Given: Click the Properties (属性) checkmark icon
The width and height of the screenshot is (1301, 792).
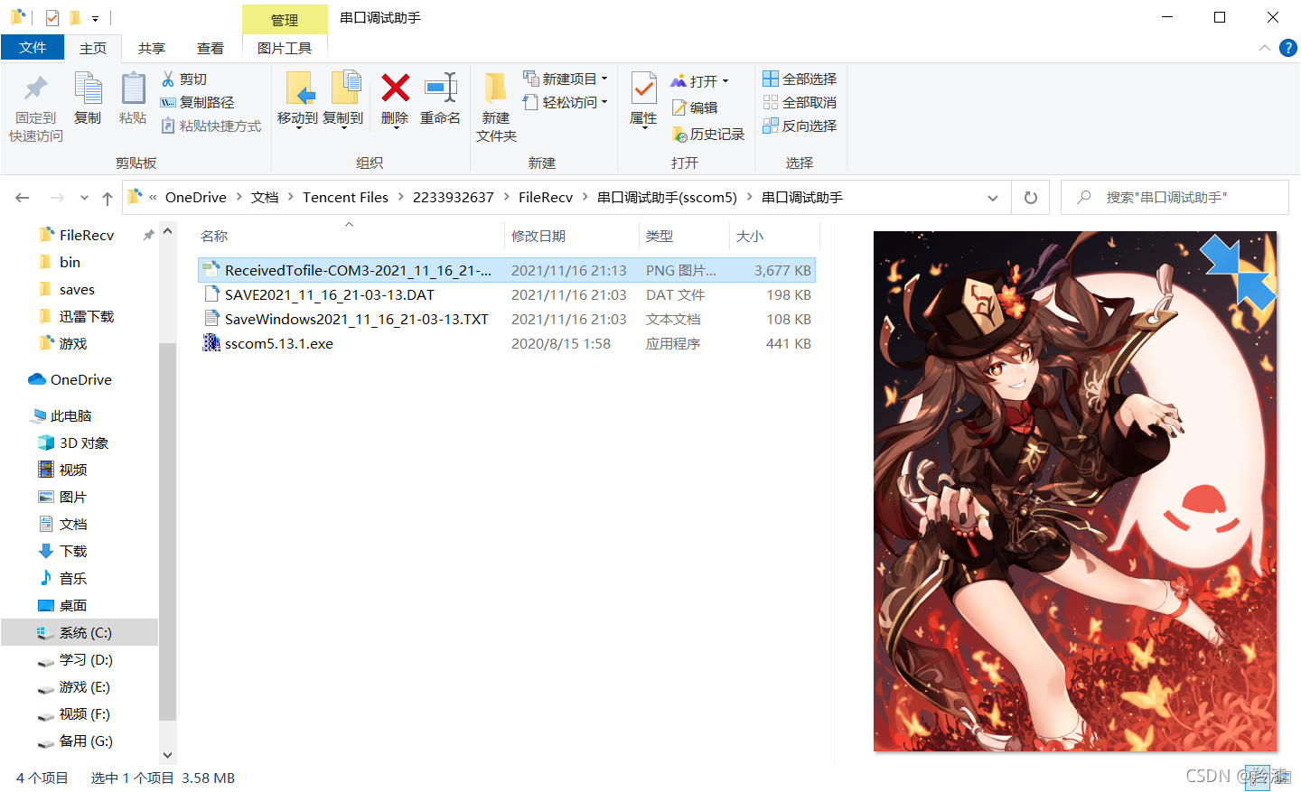Looking at the screenshot, I should 643,89.
